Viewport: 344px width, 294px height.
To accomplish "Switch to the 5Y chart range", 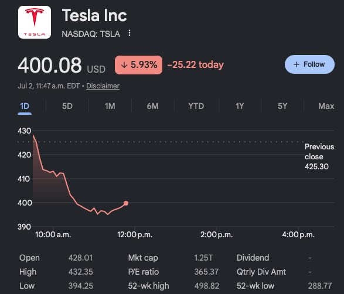I will (x=282, y=107).
